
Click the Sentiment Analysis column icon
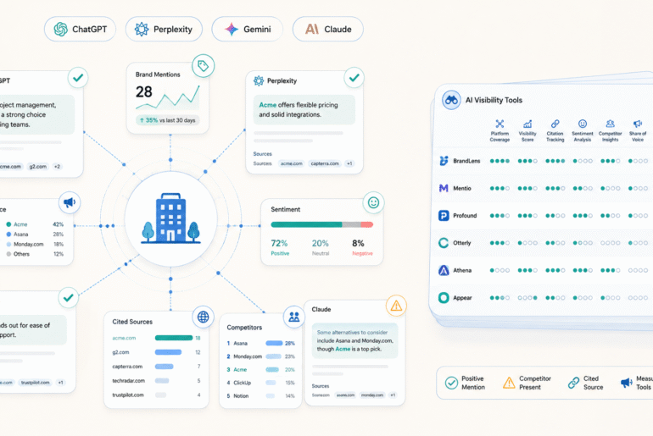[583, 124]
